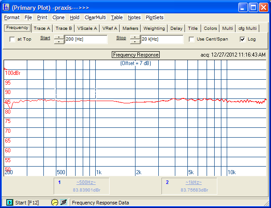Viewport: 271px width, 208px height.
Task: Switch to the Trace B tab
Action: [x=64, y=28]
